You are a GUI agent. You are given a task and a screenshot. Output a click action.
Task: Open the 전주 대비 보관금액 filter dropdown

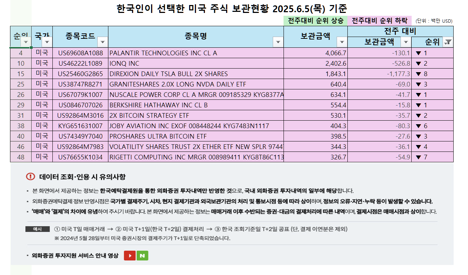[406, 42]
